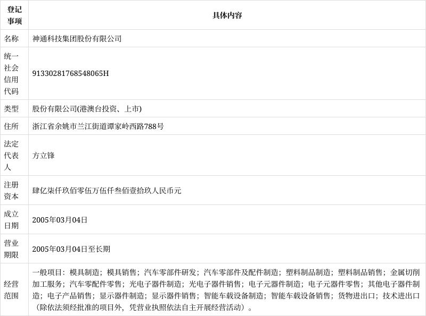Select term '2005年03月04日至长期'
Image resolution: width=426 pixels, height=316 pixels.
click(x=71, y=249)
